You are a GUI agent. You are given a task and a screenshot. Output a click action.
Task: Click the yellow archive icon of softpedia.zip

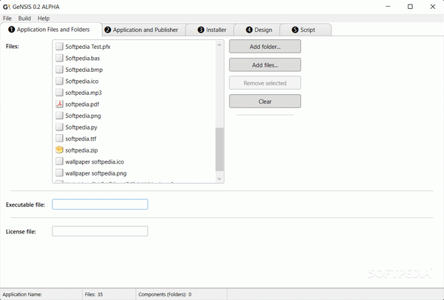[x=59, y=150]
